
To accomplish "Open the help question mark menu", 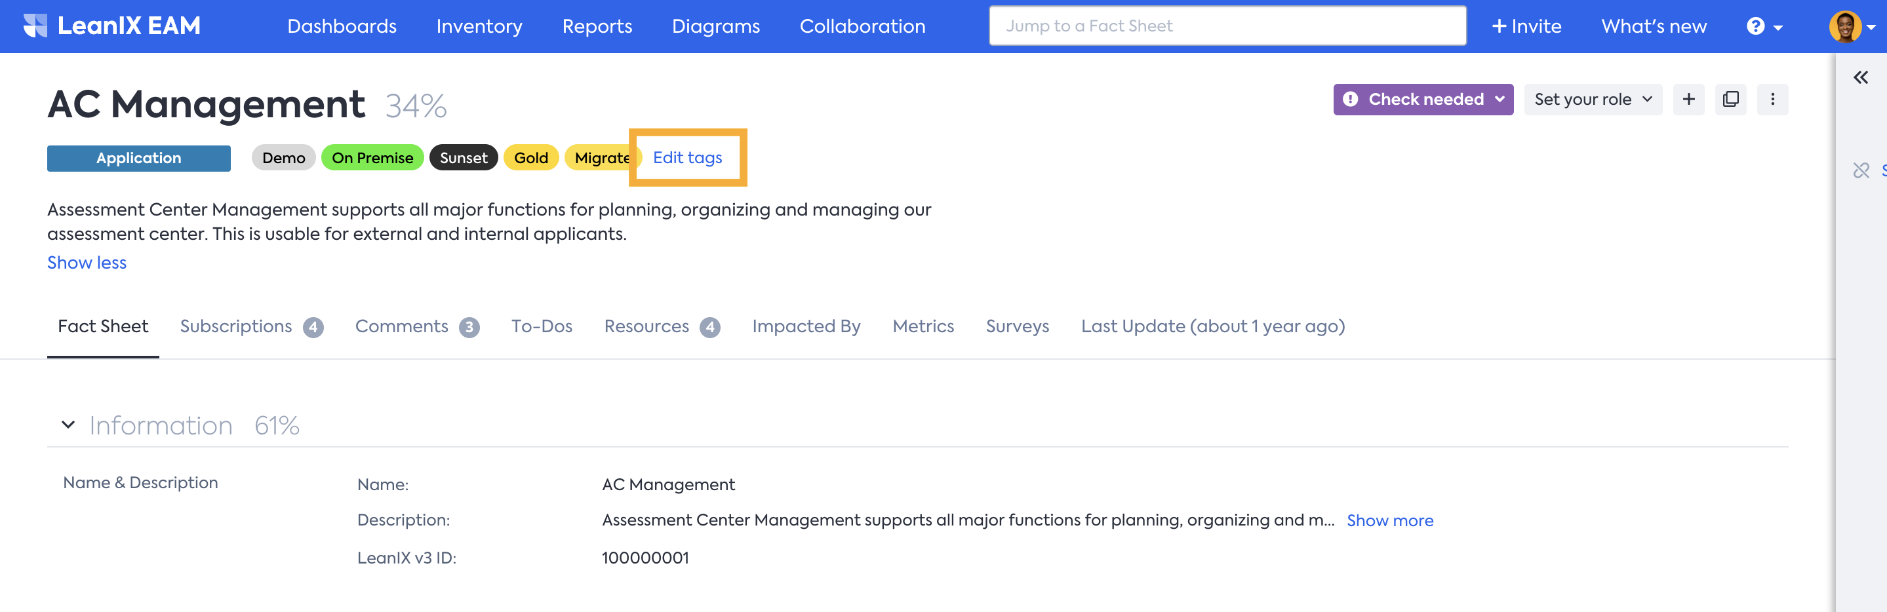I will [1764, 26].
